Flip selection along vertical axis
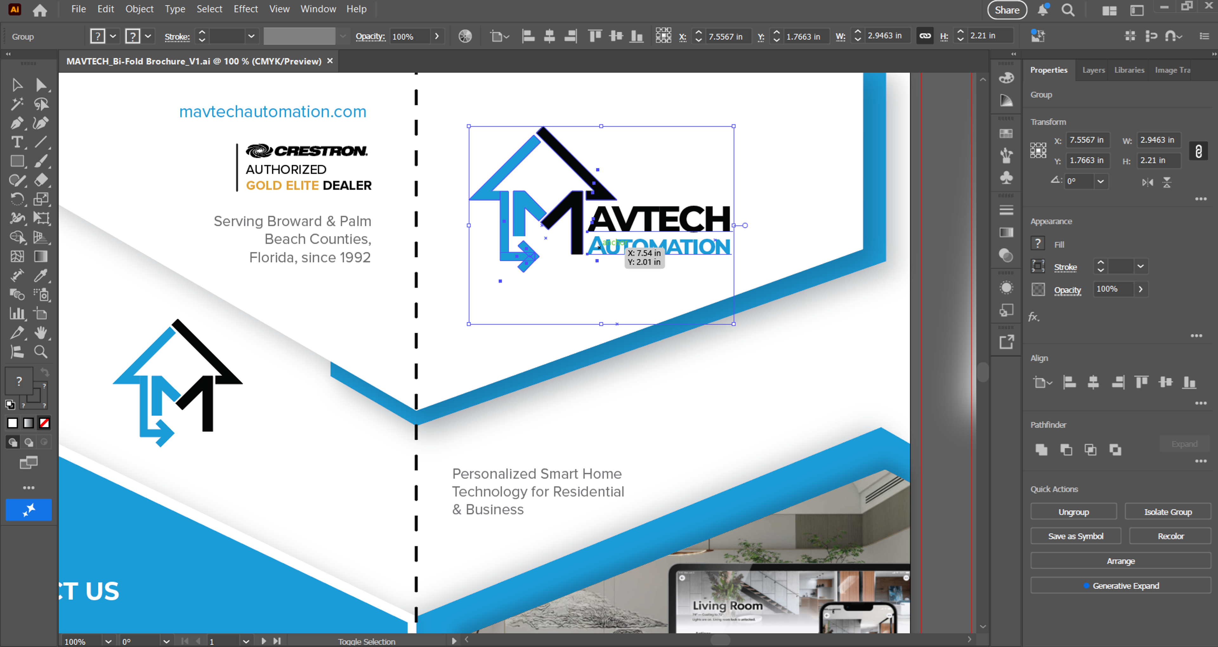This screenshot has width=1218, height=647. [x=1167, y=182]
